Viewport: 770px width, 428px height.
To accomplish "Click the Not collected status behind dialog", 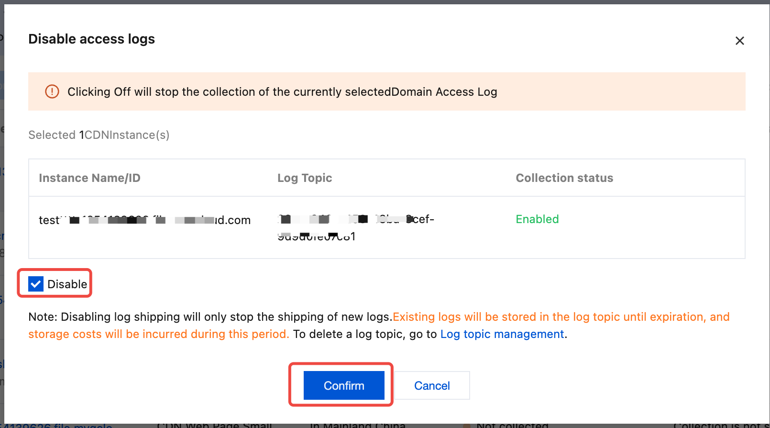I will (512, 425).
